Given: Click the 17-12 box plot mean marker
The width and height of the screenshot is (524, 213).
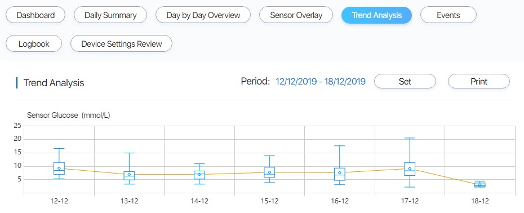Looking at the screenshot, I should [410, 168].
